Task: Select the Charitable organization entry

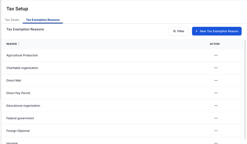Action: click(22, 68)
